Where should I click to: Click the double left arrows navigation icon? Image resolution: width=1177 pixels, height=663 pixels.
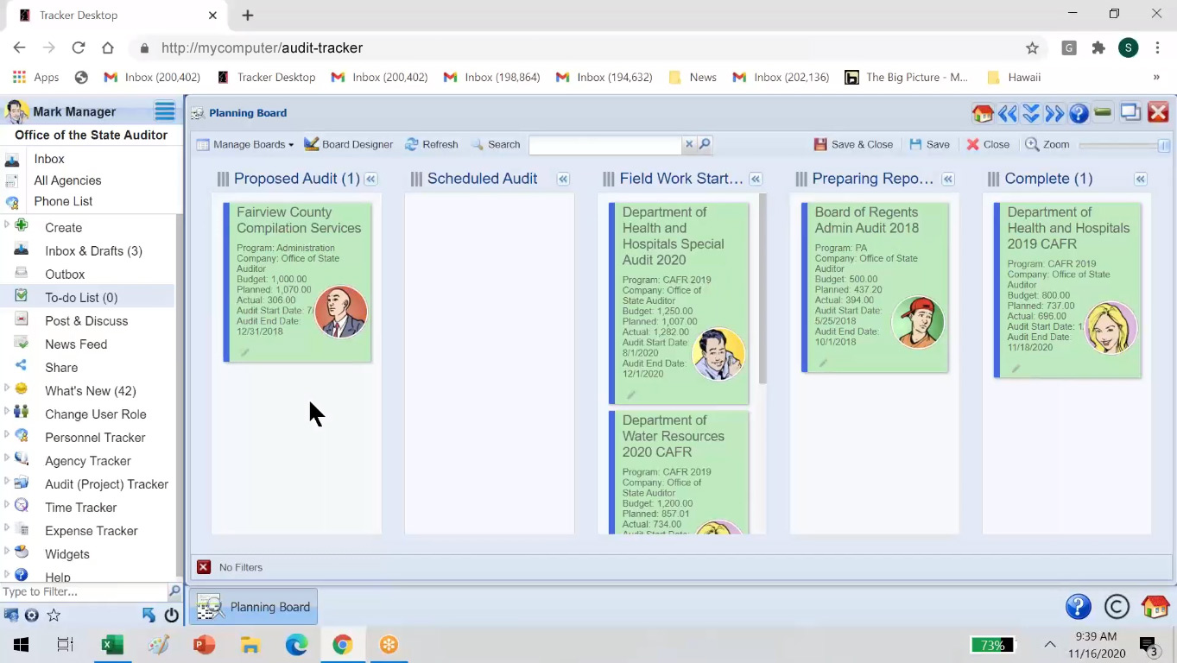pos(1007,113)
